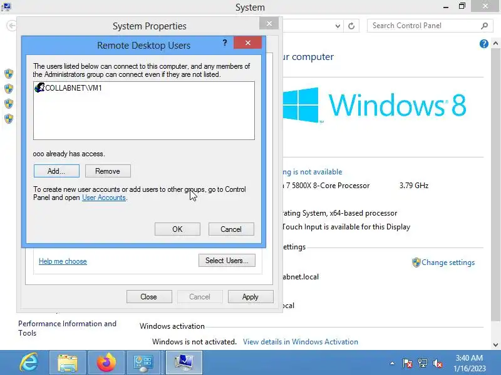Close the Remote Desktop Users dialog
The width and height of the screenshot is (501, 375).
(x=247, y=42)
